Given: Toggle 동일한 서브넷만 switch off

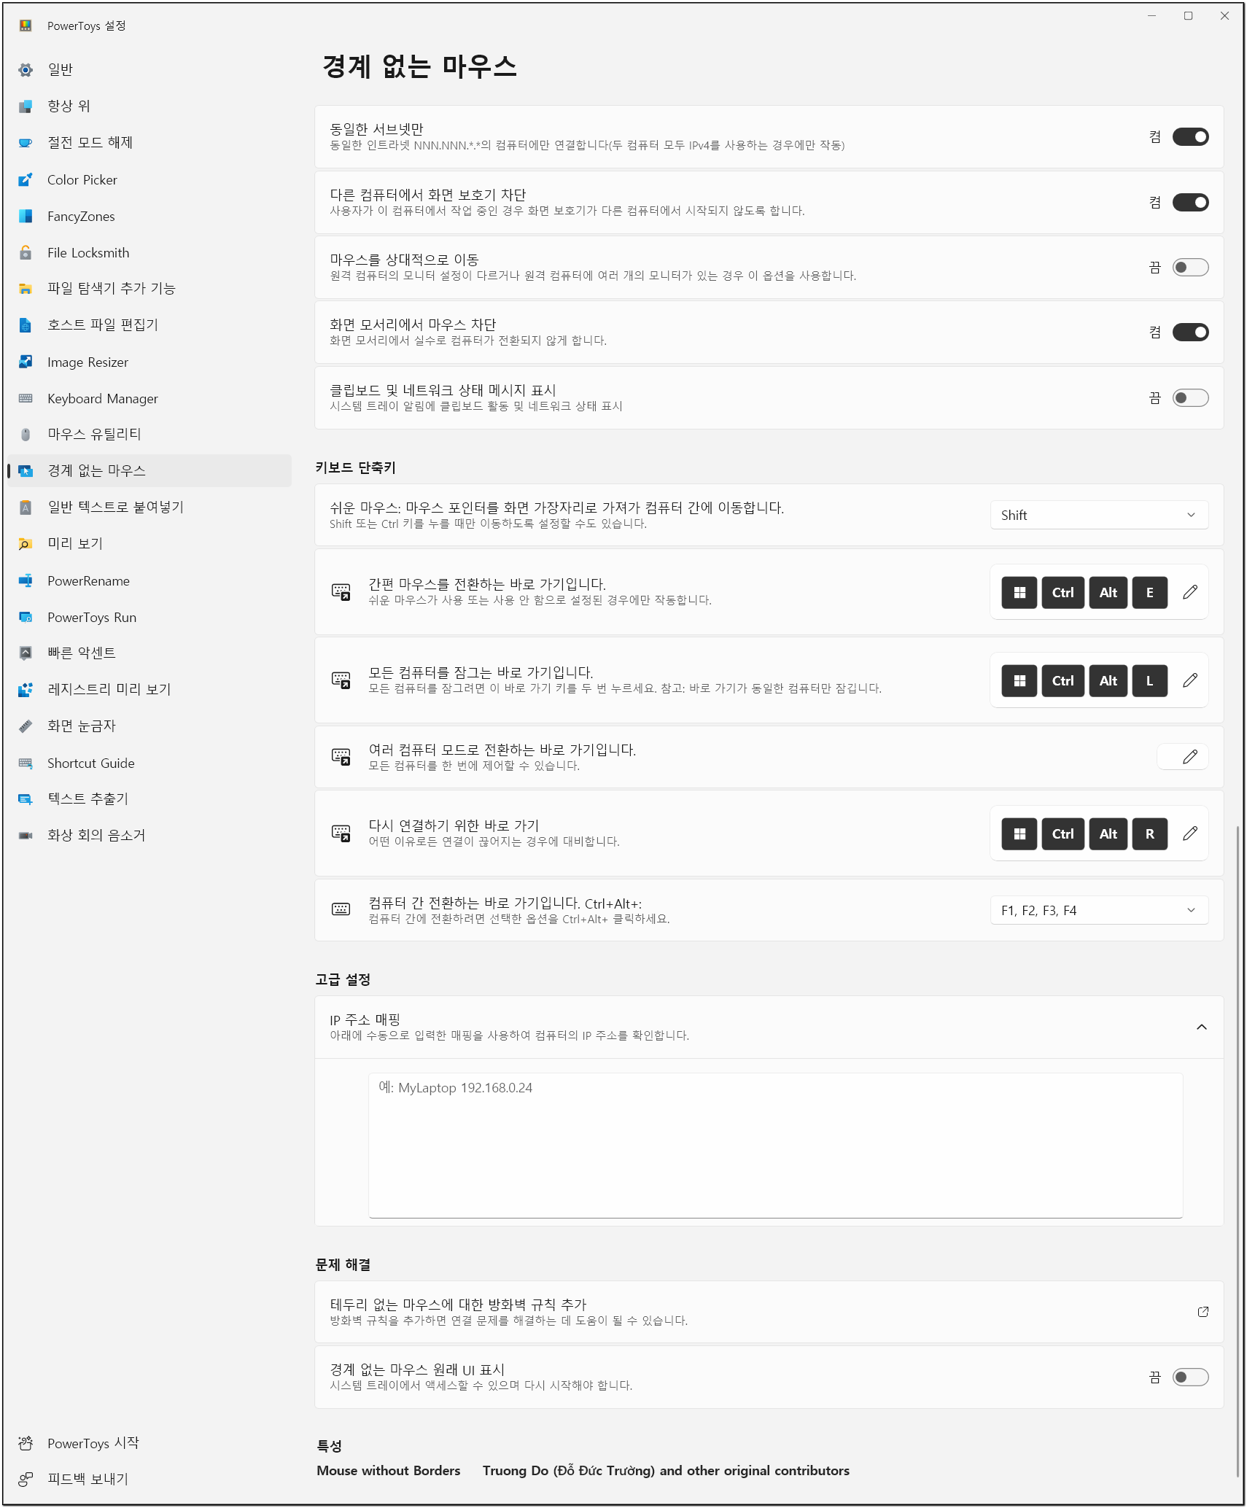Looking at the screenshot, I should coord(1190,137).
